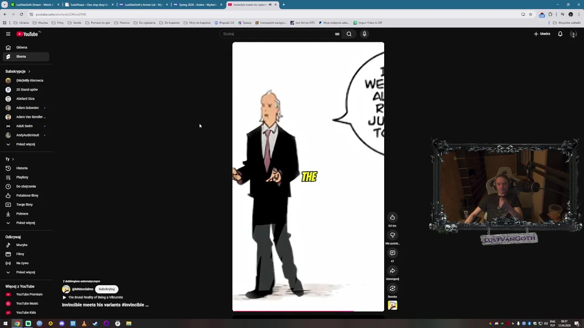Open Playlisty in the sidebar
The width and height of the screenshot is (584, 328).
(x=26, y=177)
